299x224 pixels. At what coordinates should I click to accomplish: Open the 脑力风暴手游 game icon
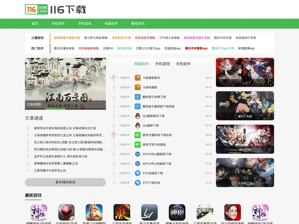(149, 212)
